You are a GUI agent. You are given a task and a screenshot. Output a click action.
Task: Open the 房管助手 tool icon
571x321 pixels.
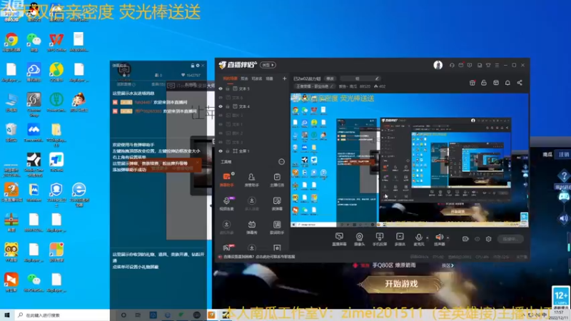pyautogui.click(x=252, y=180)
